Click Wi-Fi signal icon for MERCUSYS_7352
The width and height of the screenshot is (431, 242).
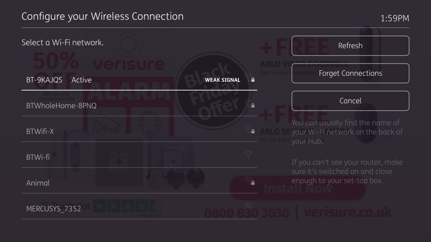point(248,207)
